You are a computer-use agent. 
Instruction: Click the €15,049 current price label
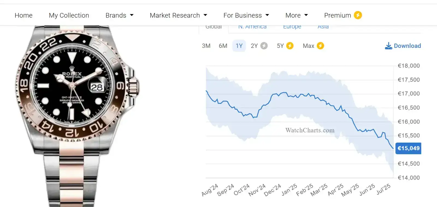(x=408, y=148)
